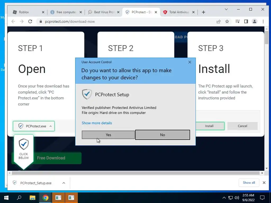
Task: Close the downloads bar
Action: tap(264, 183)
